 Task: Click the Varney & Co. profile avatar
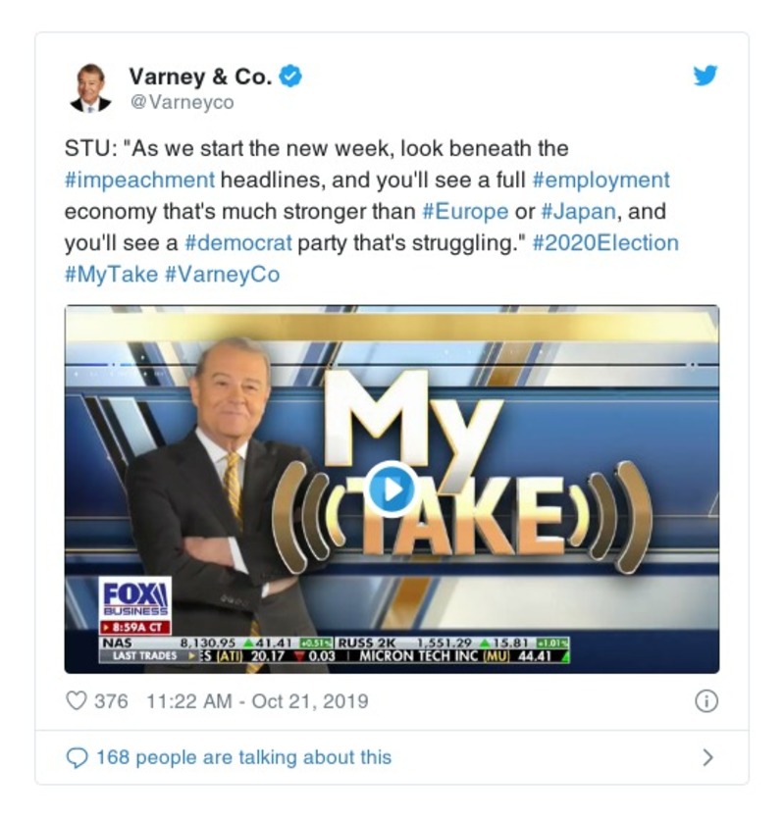pyautogui.click(x=90, y=88)
